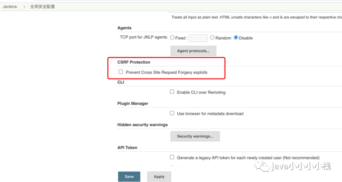Click the Apply button
This screenshot has height=182, width=342.
[159, 177]
